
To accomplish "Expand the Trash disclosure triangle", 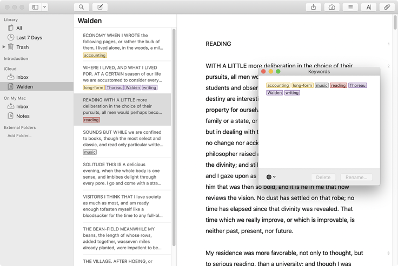I will [x=4, y=47].
